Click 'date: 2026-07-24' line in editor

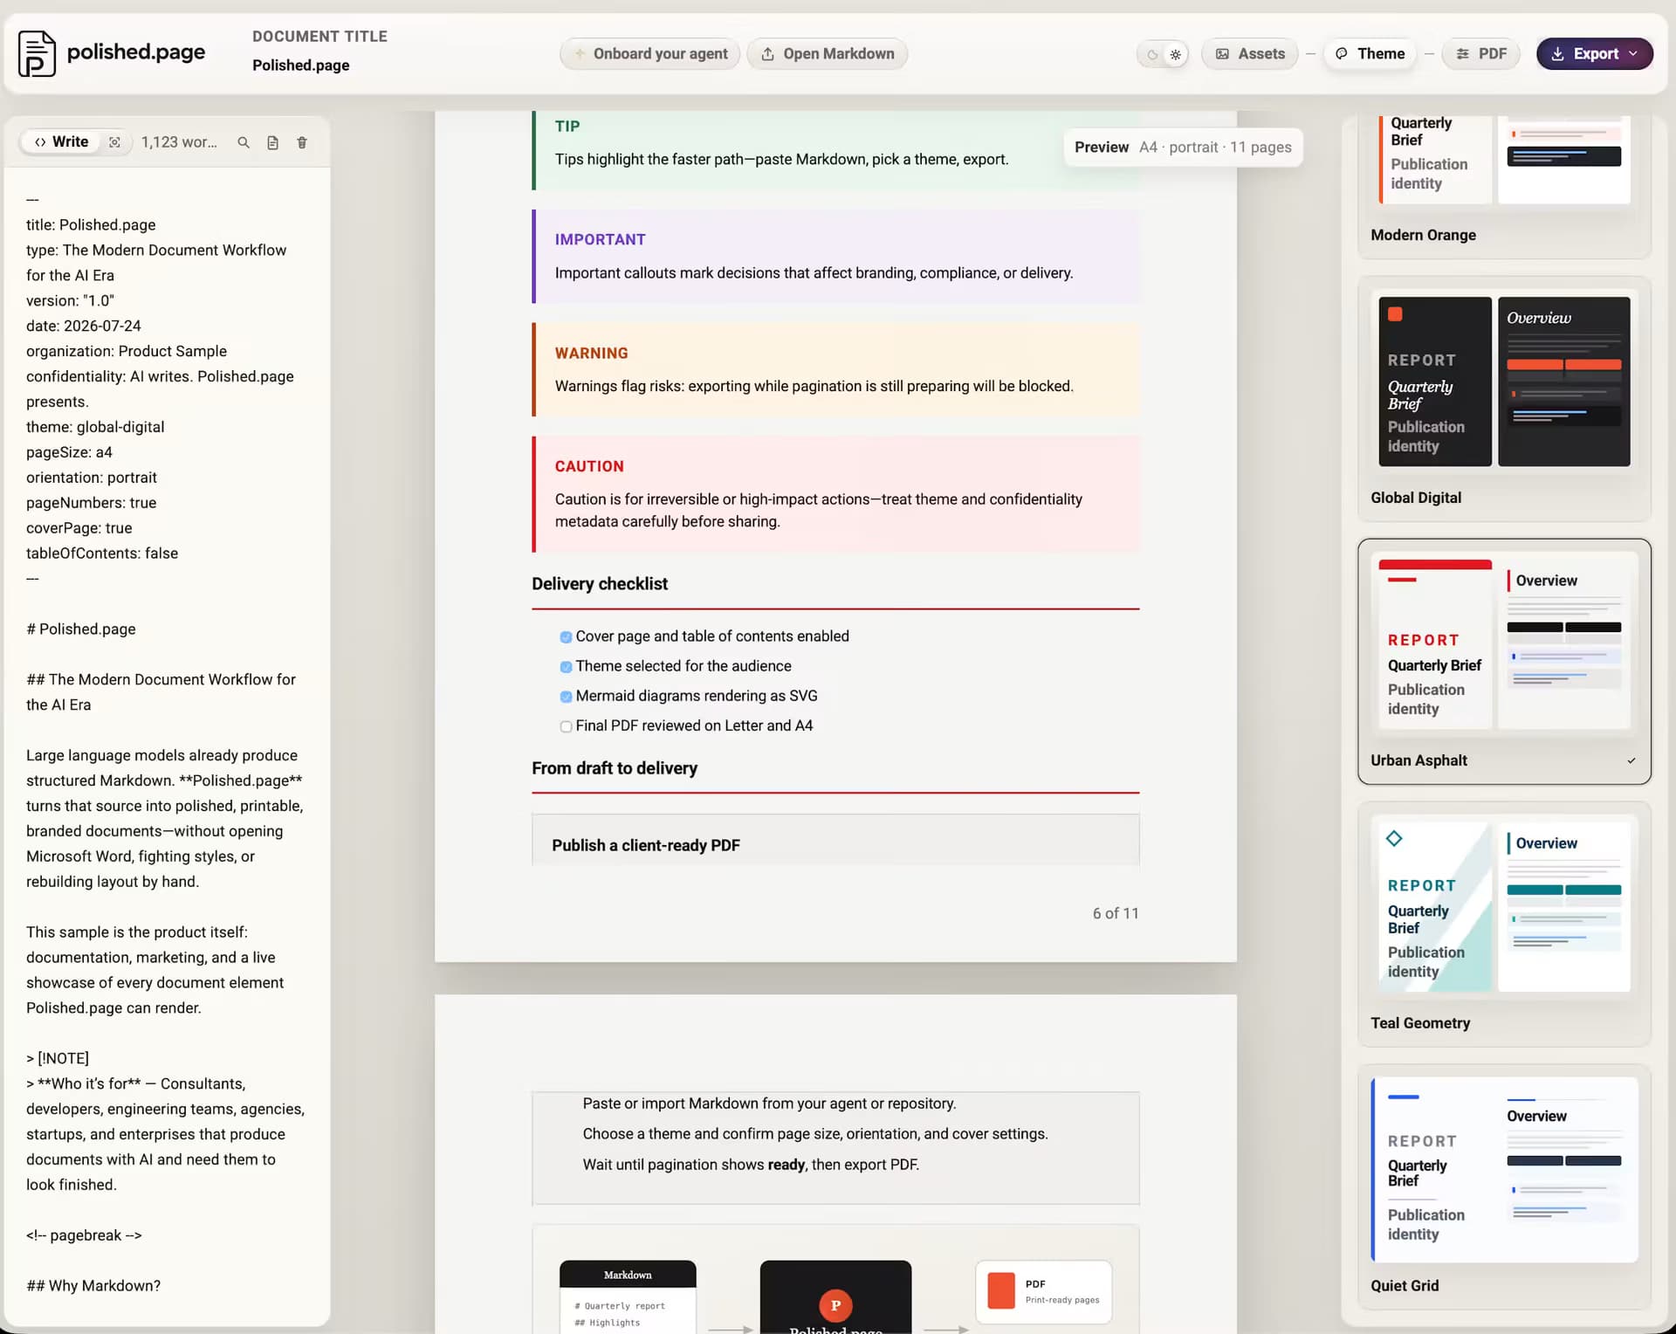pyautogui.click(x=84, y=326)
